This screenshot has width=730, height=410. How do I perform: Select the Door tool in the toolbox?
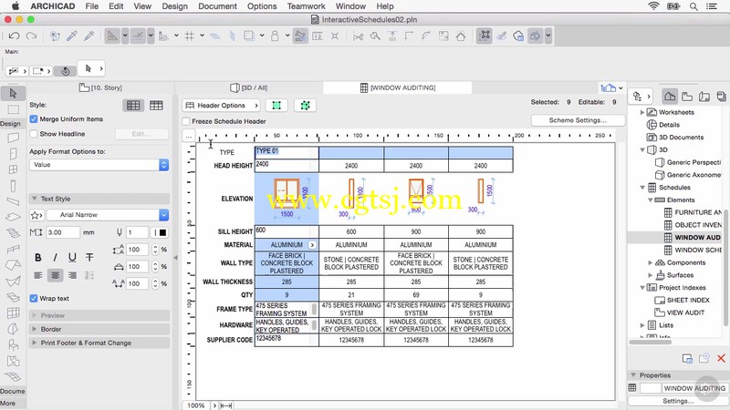coord(13,153)
